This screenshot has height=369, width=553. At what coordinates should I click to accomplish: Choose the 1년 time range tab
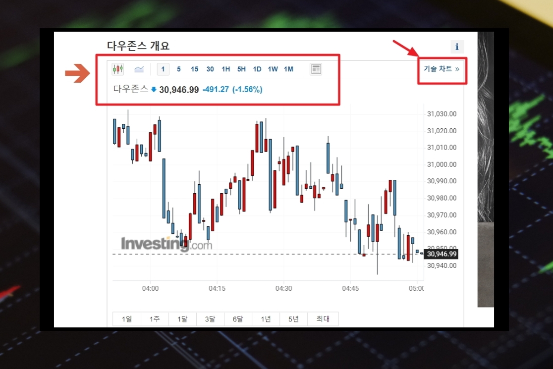click(266, 319)
